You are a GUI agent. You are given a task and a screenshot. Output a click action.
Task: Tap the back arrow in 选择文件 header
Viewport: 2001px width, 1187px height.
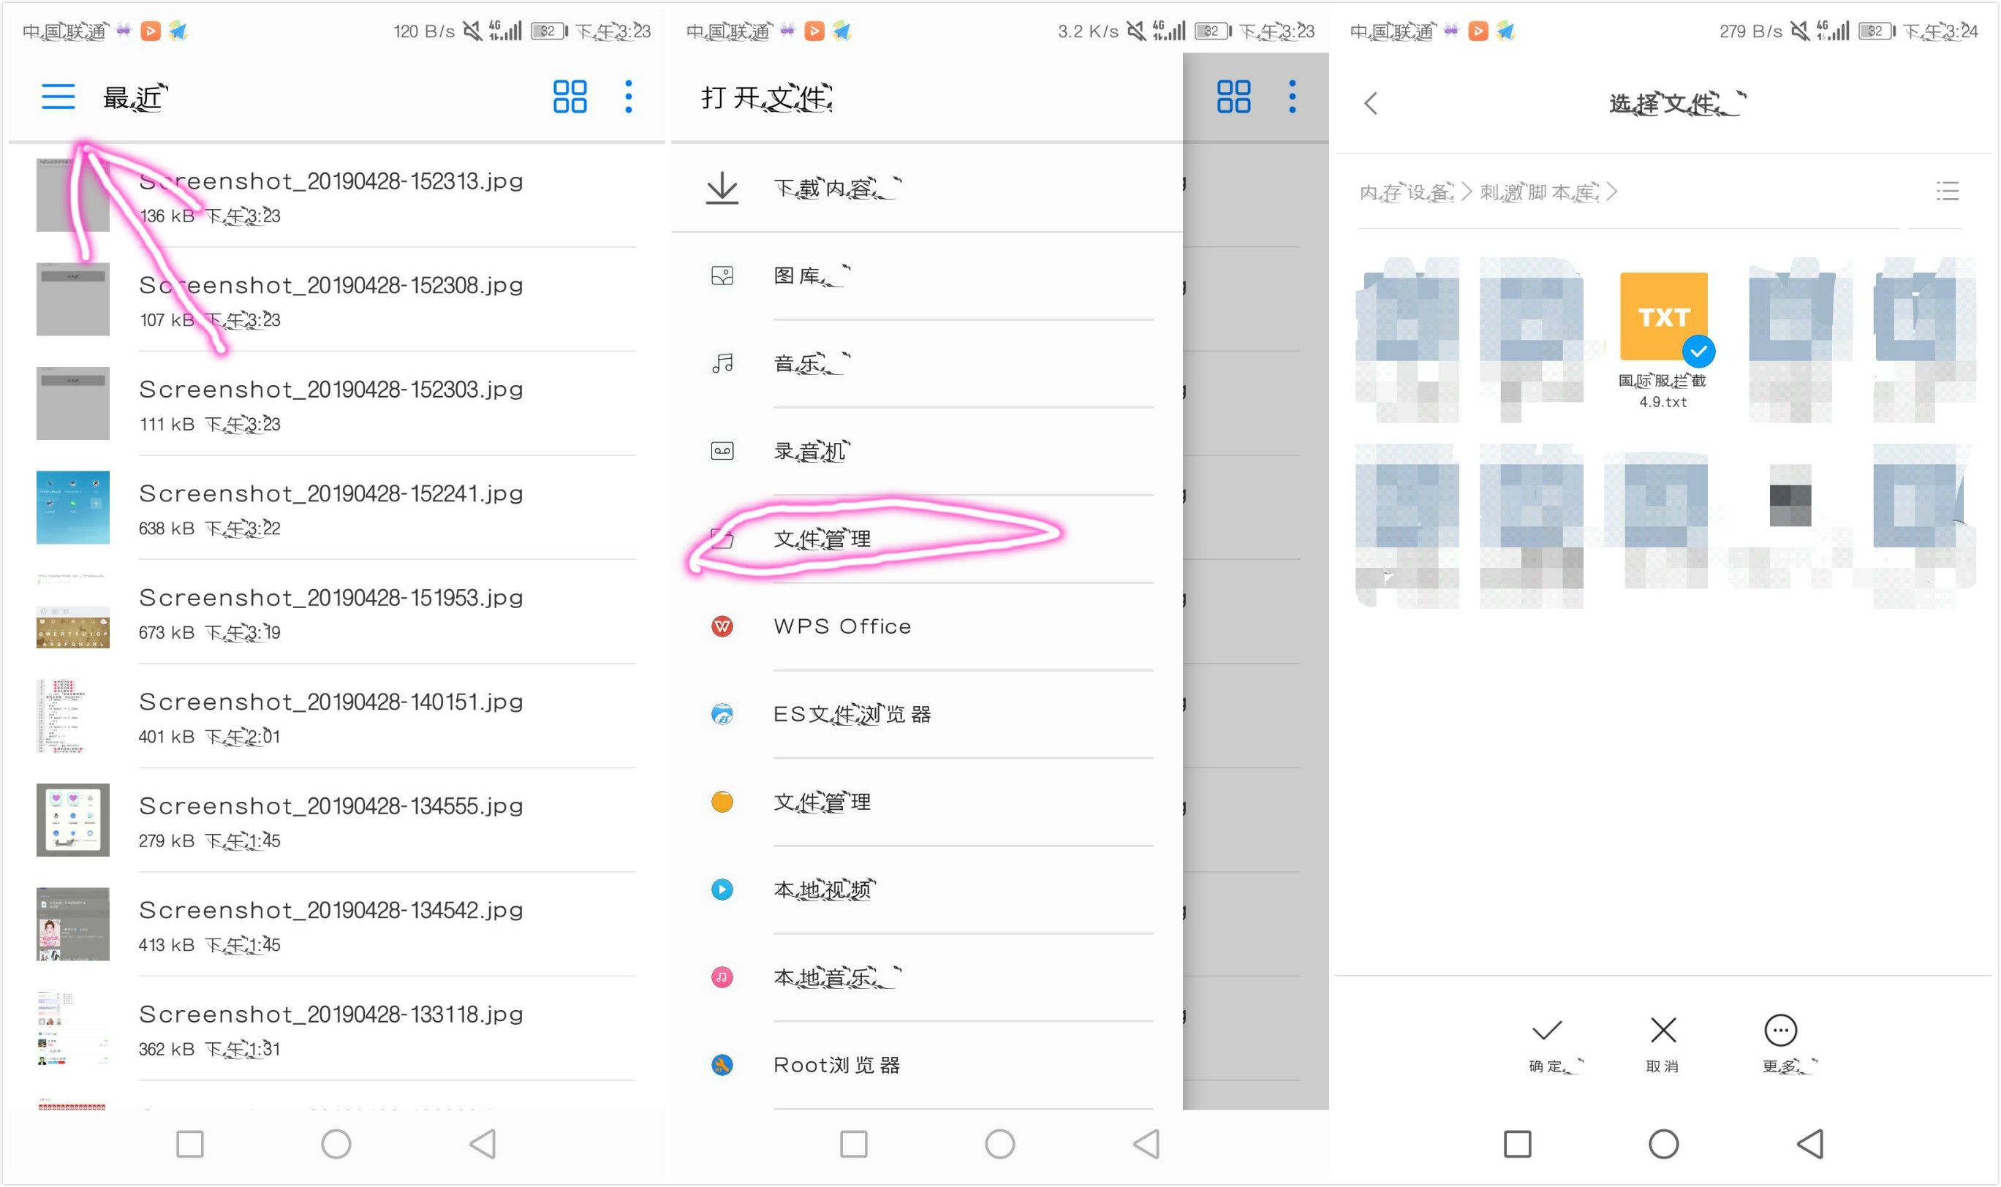tap(1371, 103)
